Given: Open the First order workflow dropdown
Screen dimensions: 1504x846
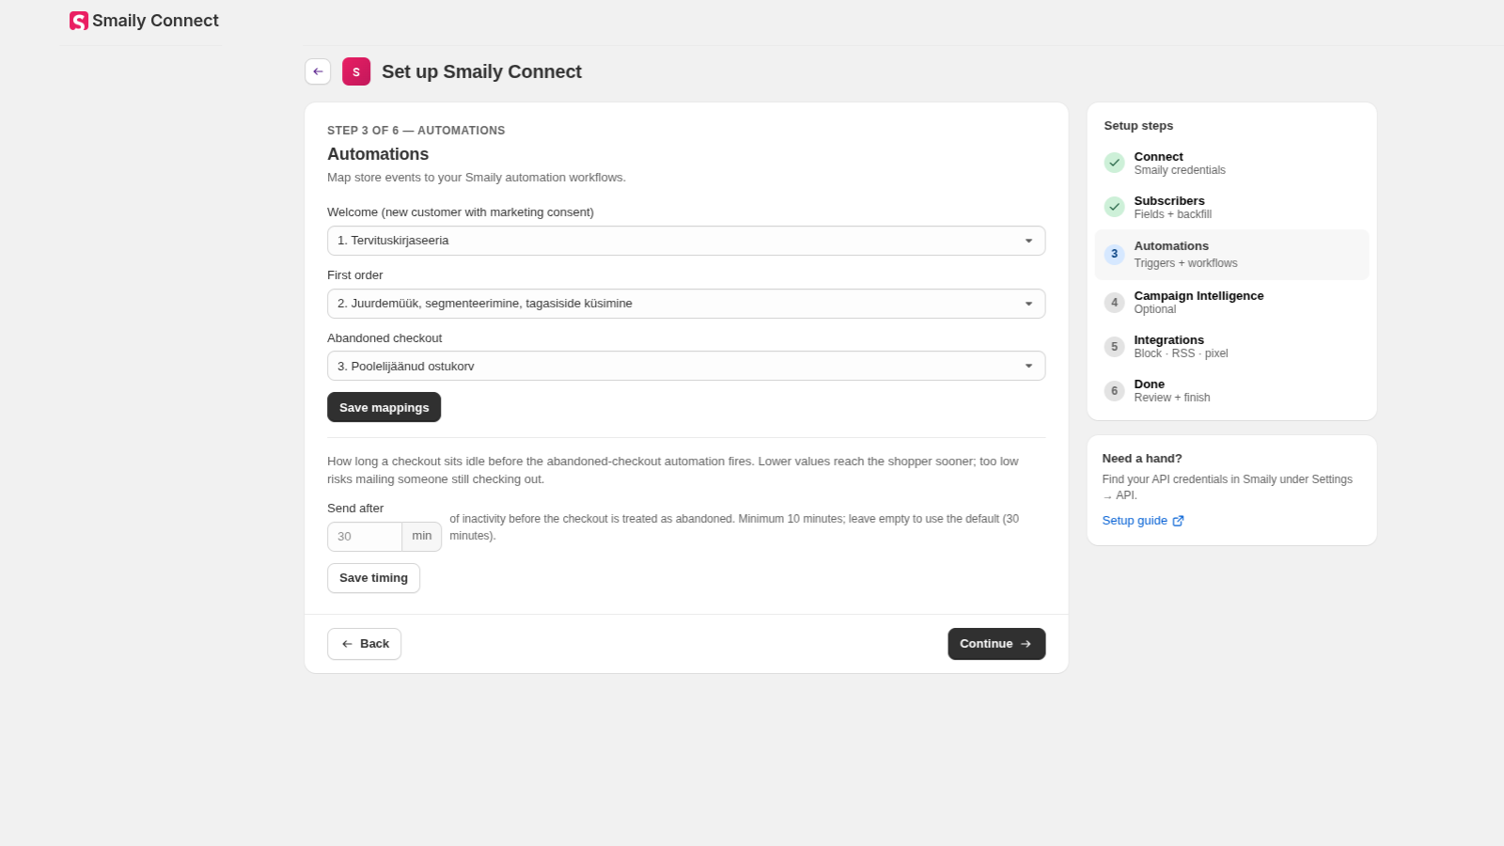Looking at the screenshot, I should pyautogui.click(x=686, y=304).
